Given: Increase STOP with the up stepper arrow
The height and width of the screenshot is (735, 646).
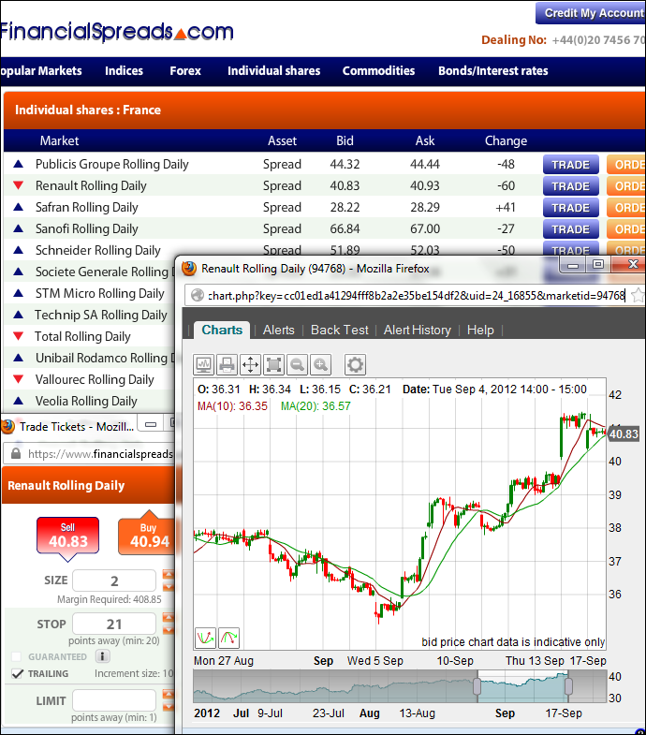Looking at the screenshot, I should [x=168, y=617].
